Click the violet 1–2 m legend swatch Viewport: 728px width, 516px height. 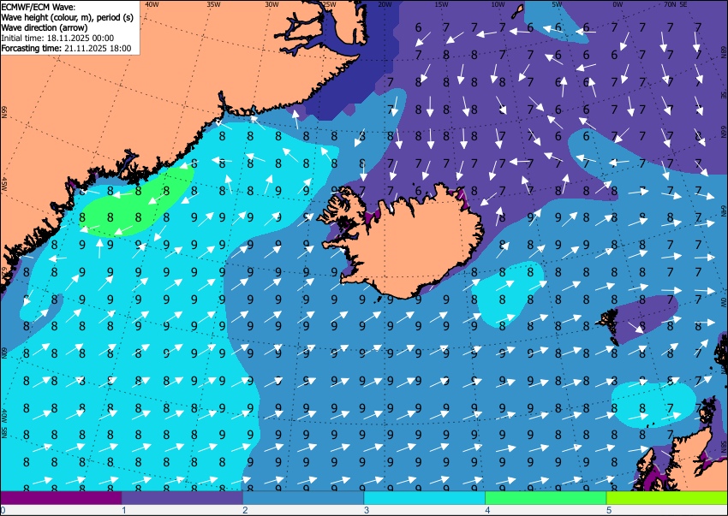point(182,498)
